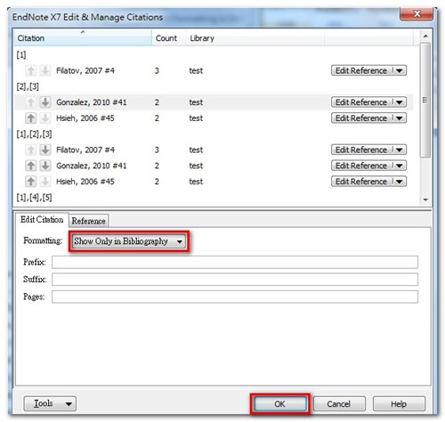Click into the Pages field
Image resolution: width=445 pixels, height=422 pixels.
tap(235, 296)
